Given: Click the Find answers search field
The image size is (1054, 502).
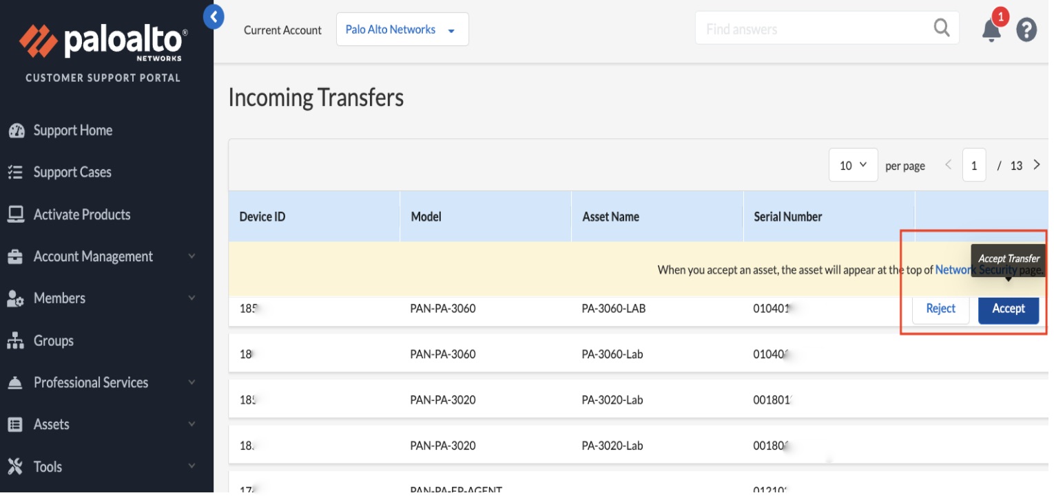Looking at the screenshot, I should coord(813,29).
